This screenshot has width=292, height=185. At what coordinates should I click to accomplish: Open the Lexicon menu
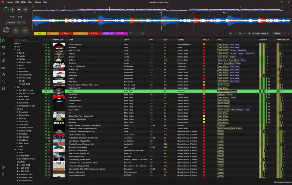(10, 2)
